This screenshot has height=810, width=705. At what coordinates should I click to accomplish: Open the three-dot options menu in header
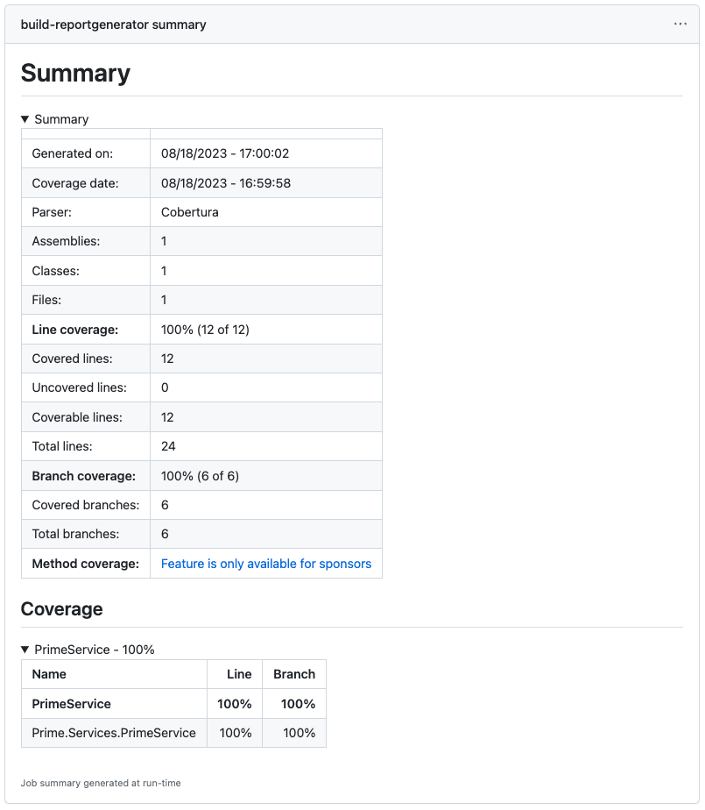coord(680,25)
